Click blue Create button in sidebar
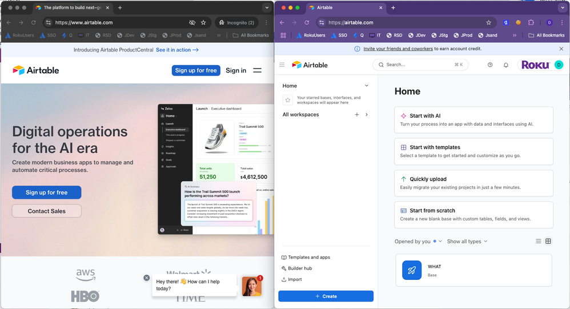This screenshot has width=570, height=309. pos(326,296)
